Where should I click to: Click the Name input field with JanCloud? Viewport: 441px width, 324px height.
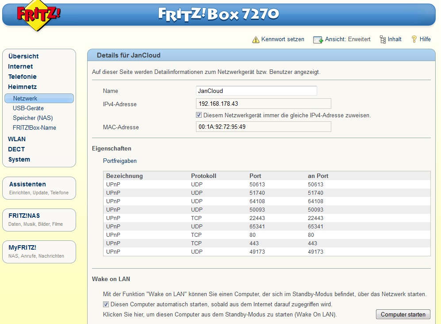pyautogui.click(x=256, y=91)
